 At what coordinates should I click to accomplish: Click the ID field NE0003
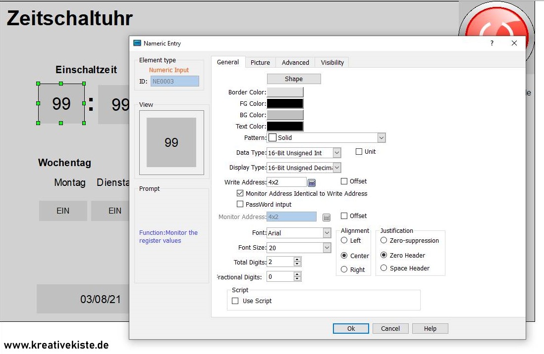[x=174, y=82]
